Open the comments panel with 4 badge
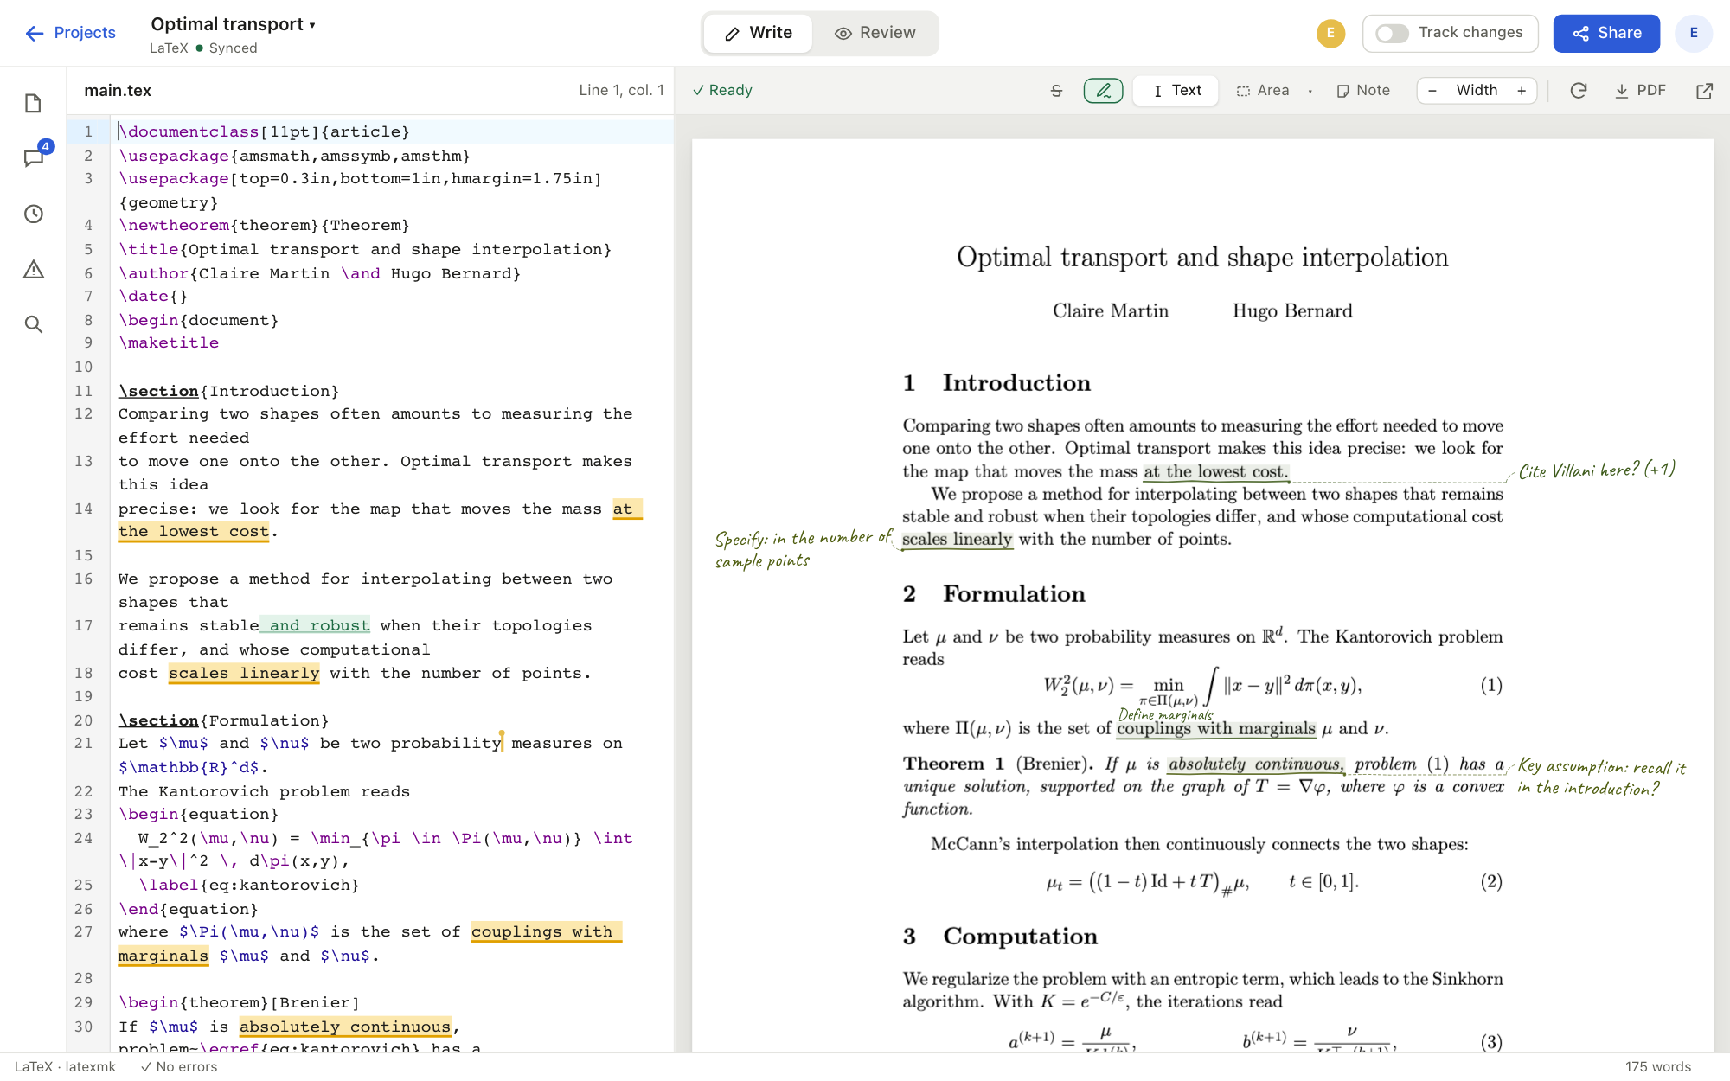This screenshot has height=1081, width=1730. 33,158
